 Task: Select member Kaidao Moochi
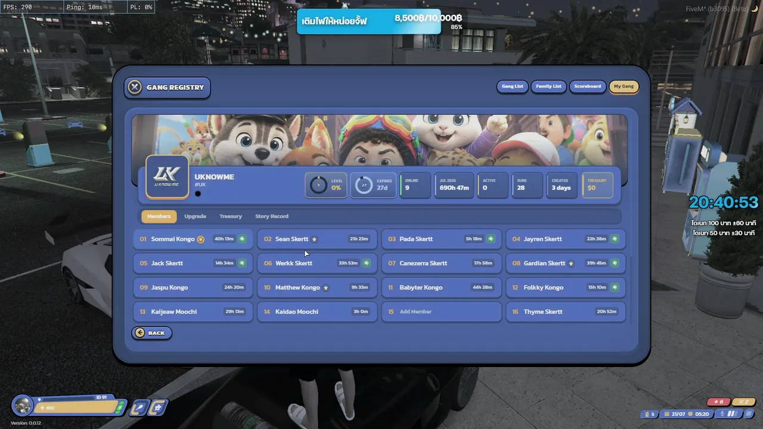pyautogui.click(x=317, y=312)
